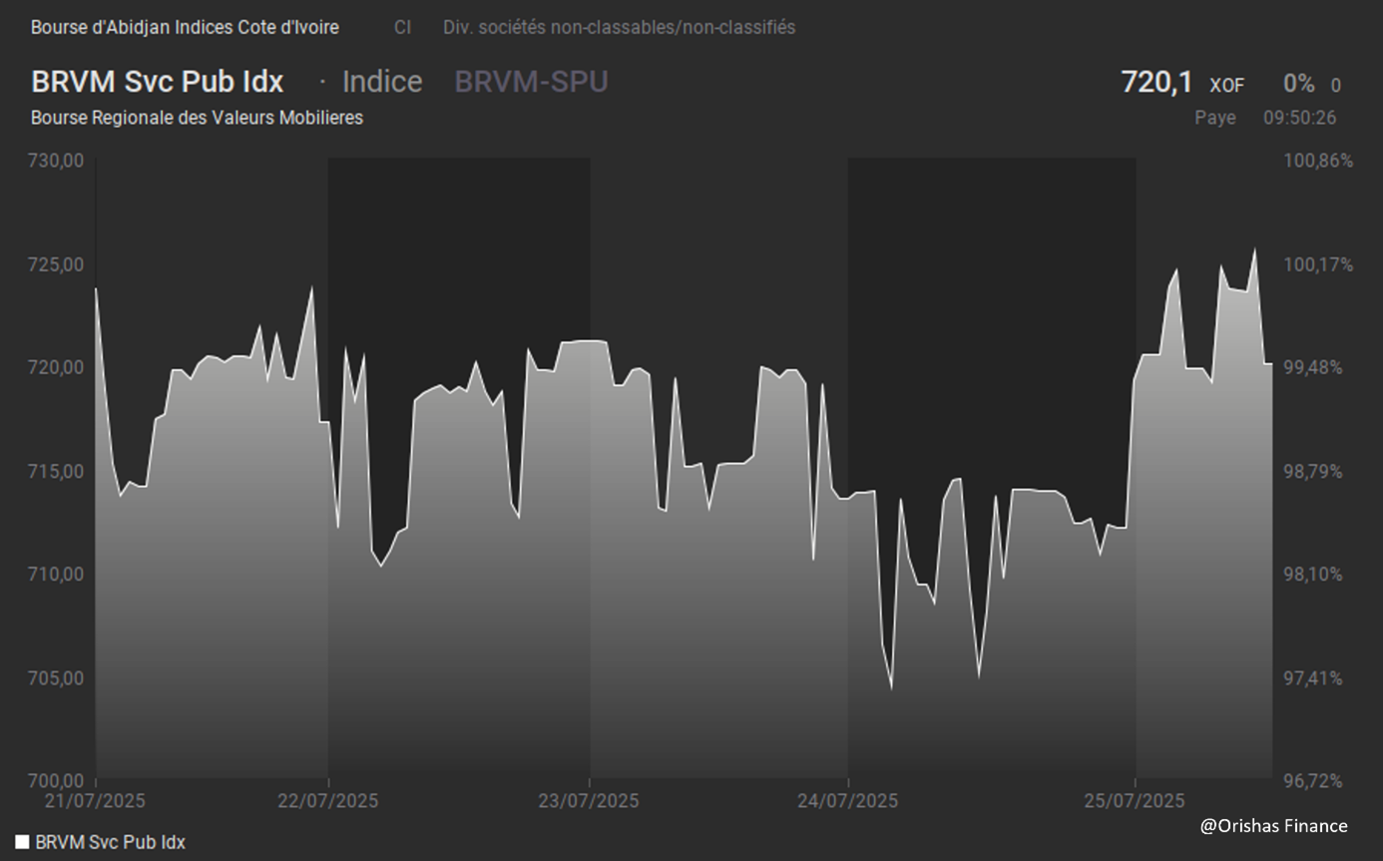Image resolution: width=1383 pixels, height=861 pixels.
Task: Click the chart's highest peak on 25/07
Action: [1255, 249]
